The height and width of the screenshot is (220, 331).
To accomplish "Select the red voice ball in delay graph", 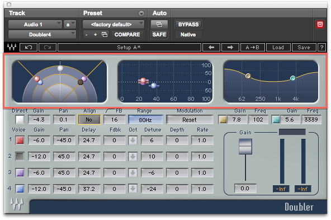I will (x=143, y=81).
